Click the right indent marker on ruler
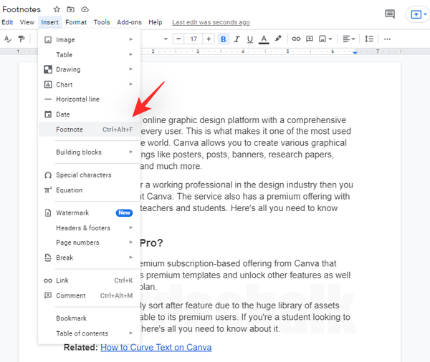This screenshot has width=430, height=362. pos(355,52)
